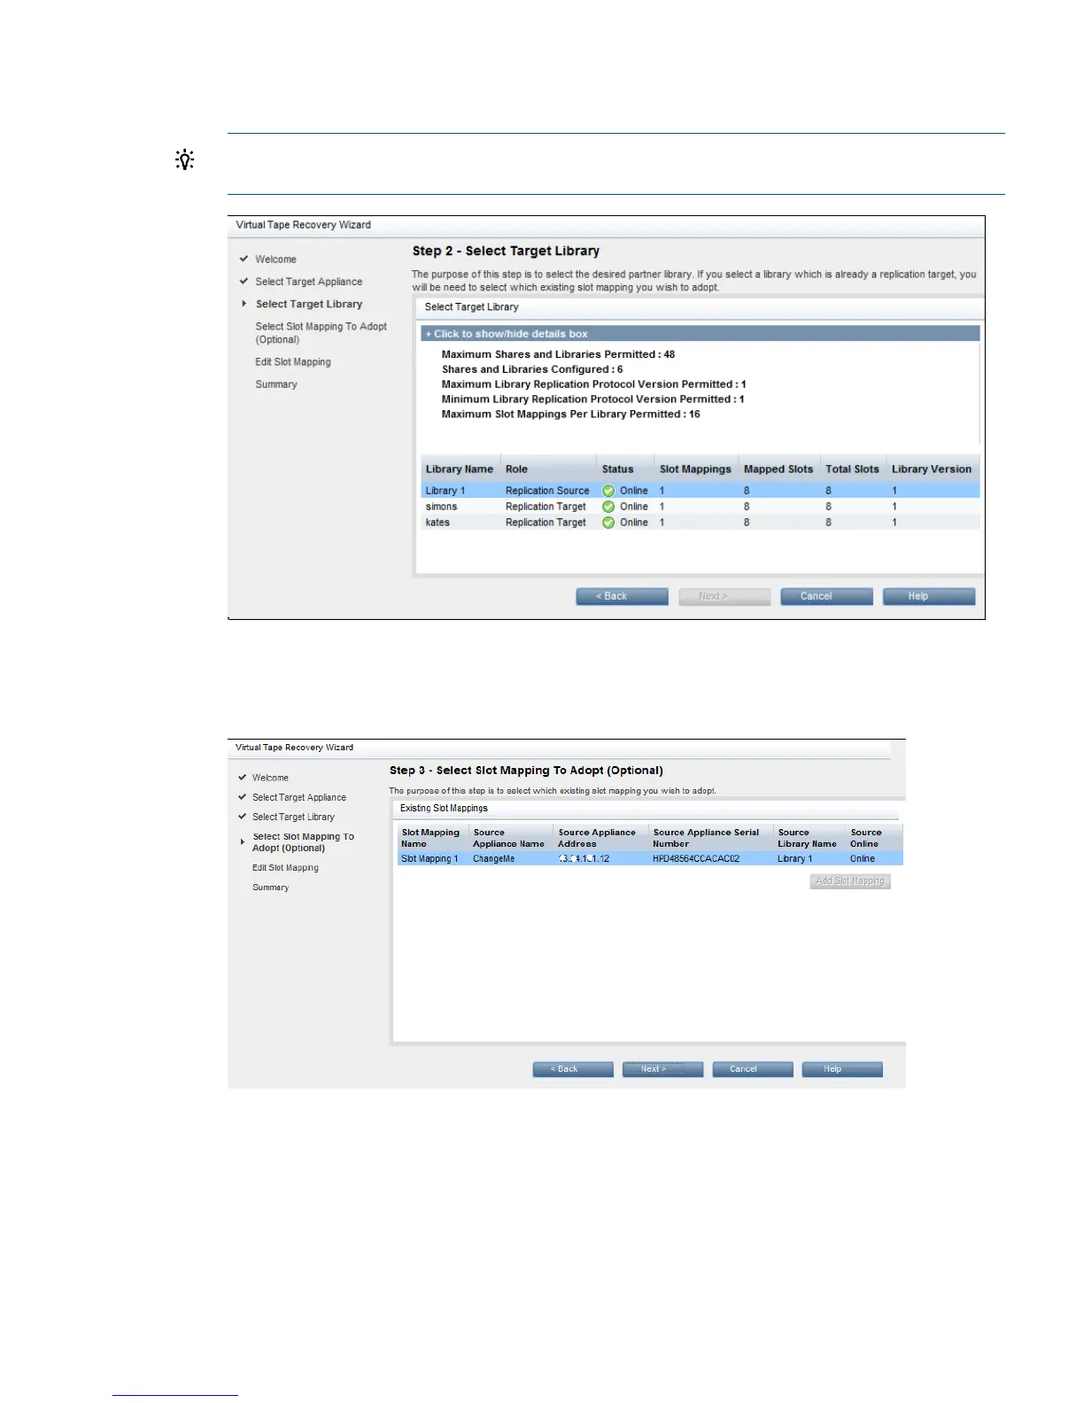Sort by the Mapped Slots column header
The height and width of the screenshot is (1403, 1084).
[x=778, y=469]
